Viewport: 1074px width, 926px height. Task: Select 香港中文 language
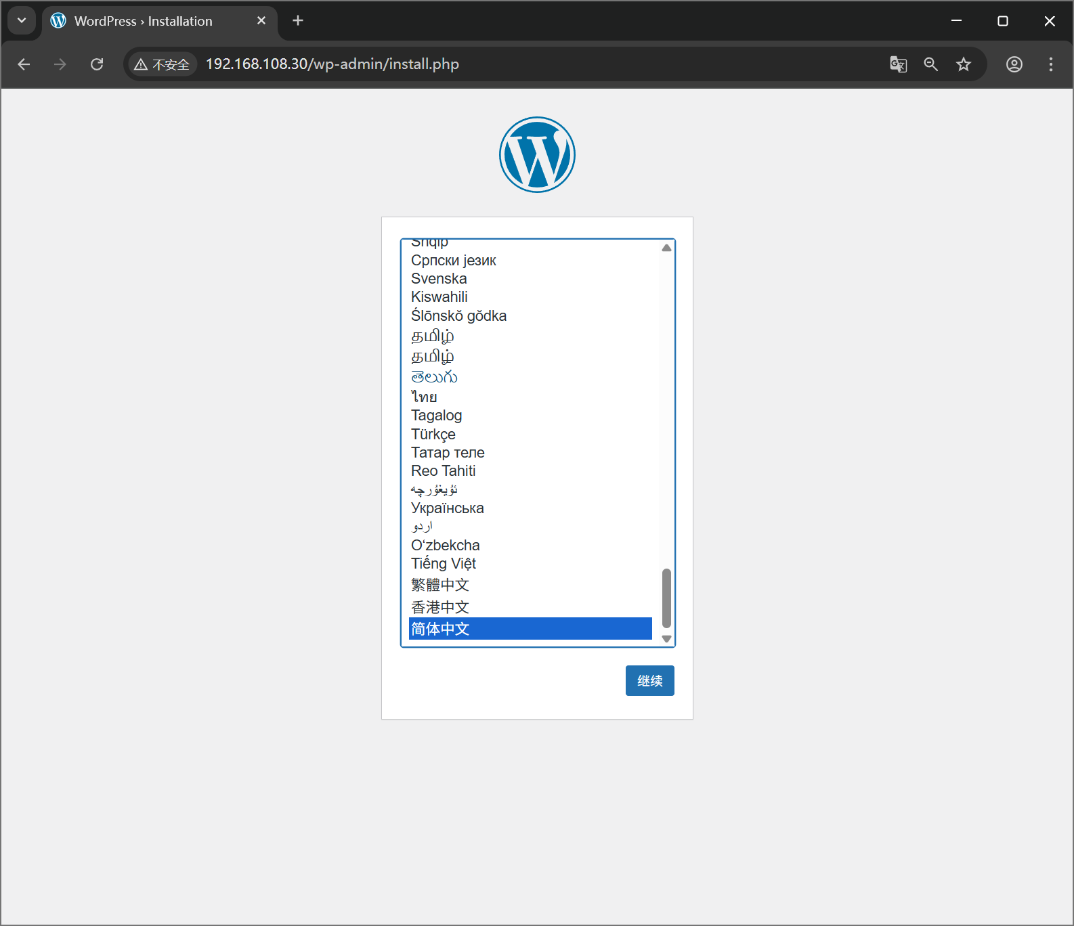point(530,607)
